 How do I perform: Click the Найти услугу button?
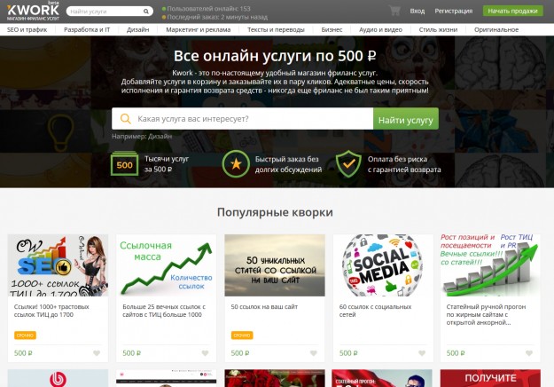point(406,119)
